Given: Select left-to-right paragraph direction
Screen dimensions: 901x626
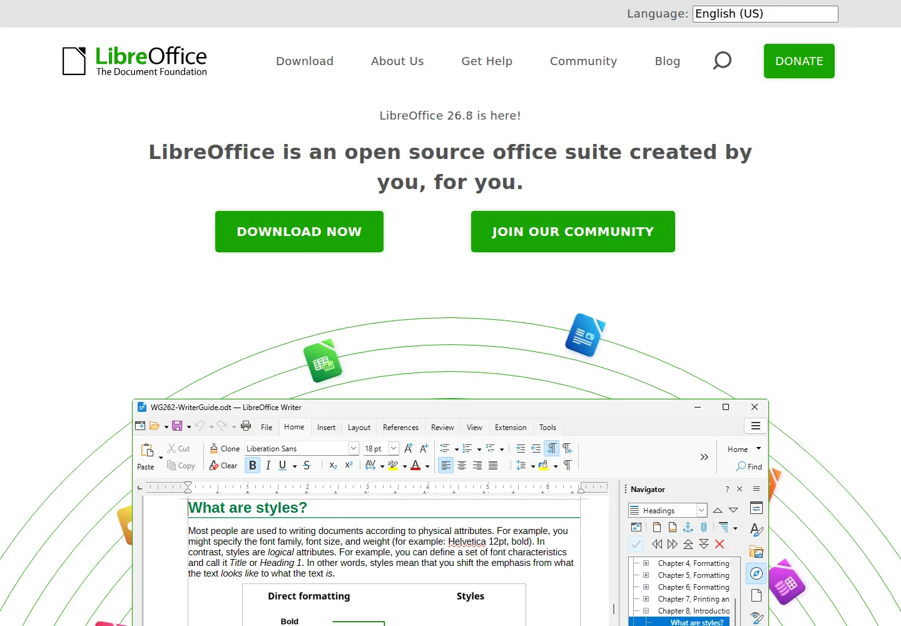Looking at the screenshot, I should click(552, 448).
